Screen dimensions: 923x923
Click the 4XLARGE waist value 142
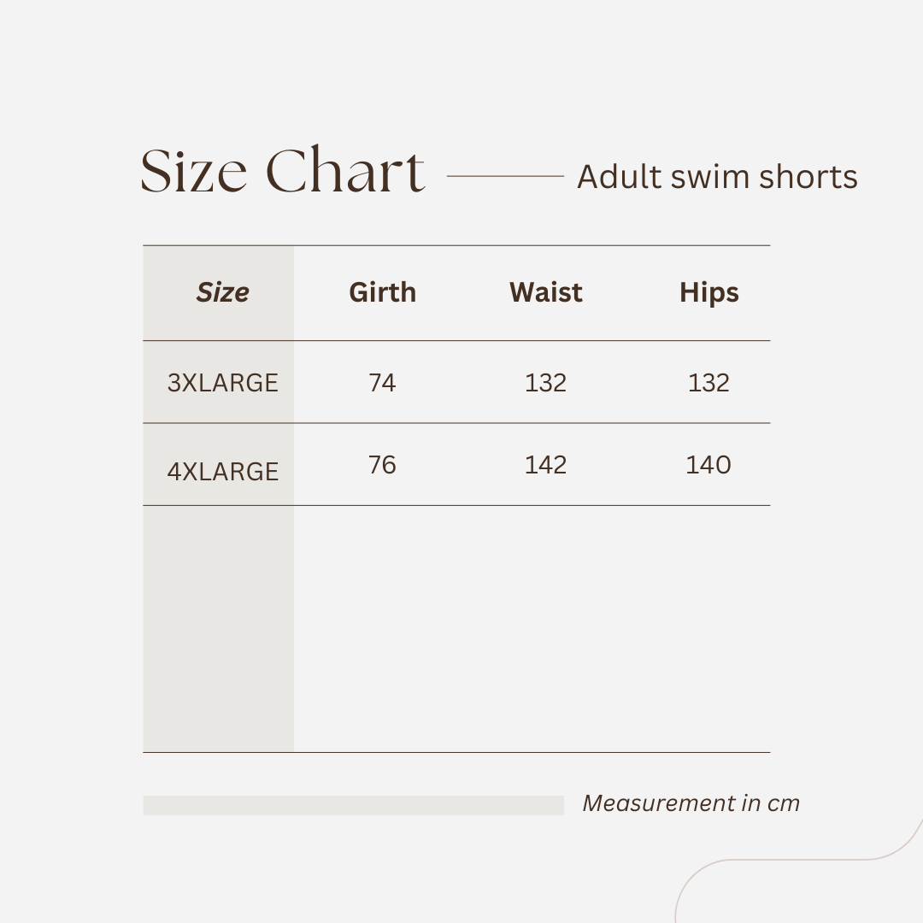(x=545, y=465)
